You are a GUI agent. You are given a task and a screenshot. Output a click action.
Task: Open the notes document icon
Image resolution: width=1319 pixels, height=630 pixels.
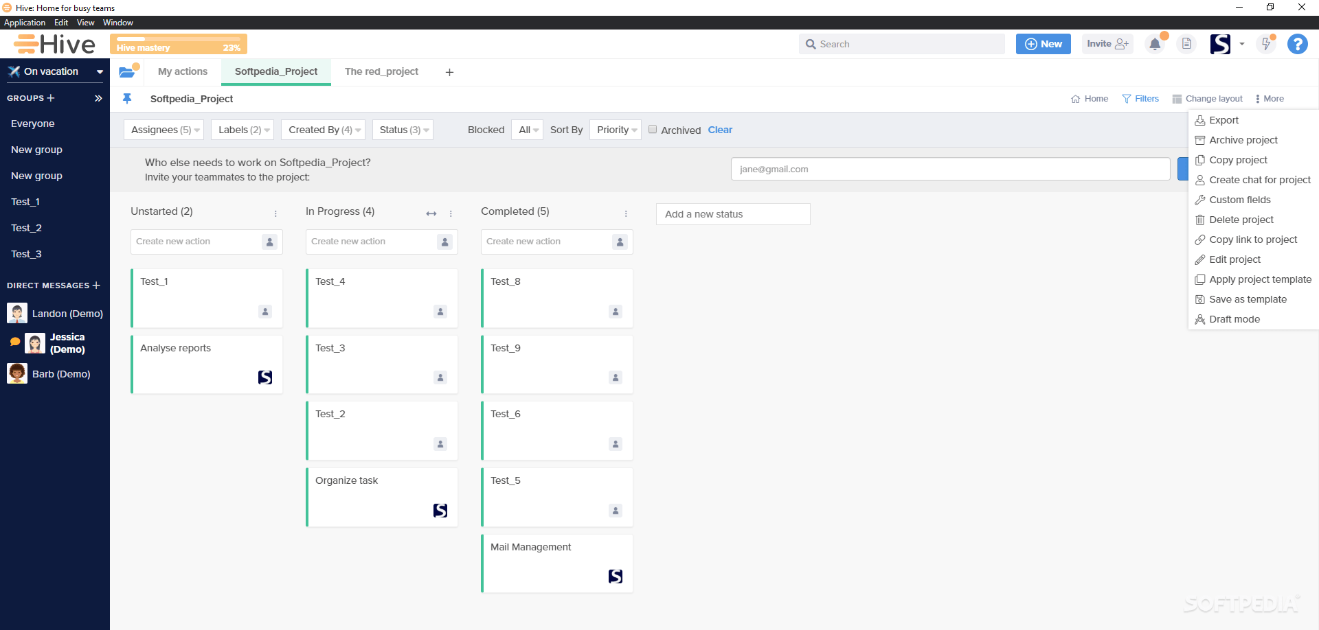click(x=1186, y=44)
